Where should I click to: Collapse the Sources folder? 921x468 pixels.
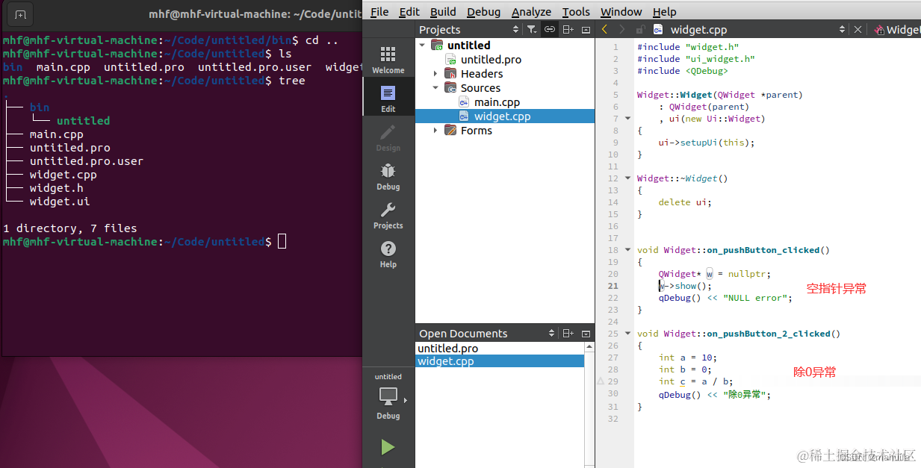click(x=435, y=88)
